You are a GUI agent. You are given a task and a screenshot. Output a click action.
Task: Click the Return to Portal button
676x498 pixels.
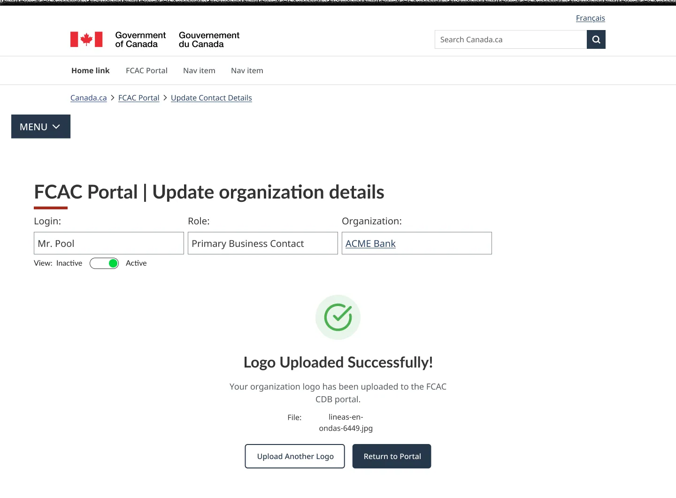click(x=392, y=456)
